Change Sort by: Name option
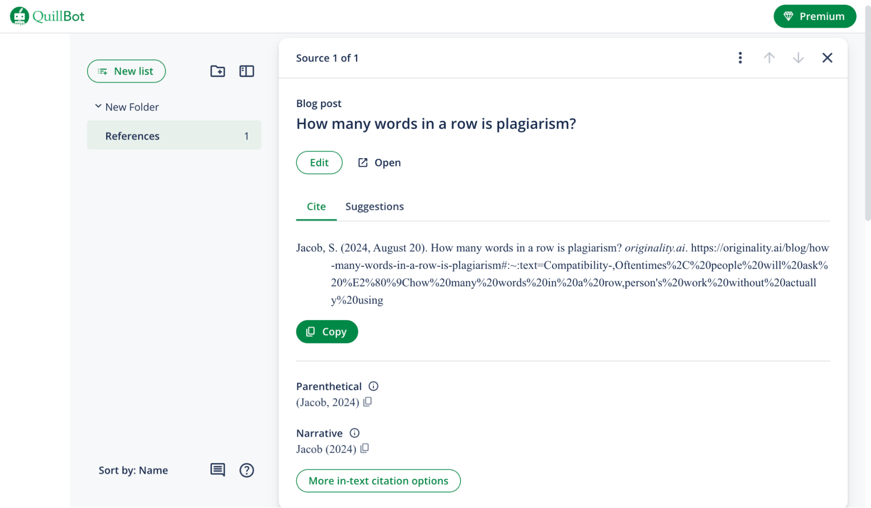 point(133,470)
